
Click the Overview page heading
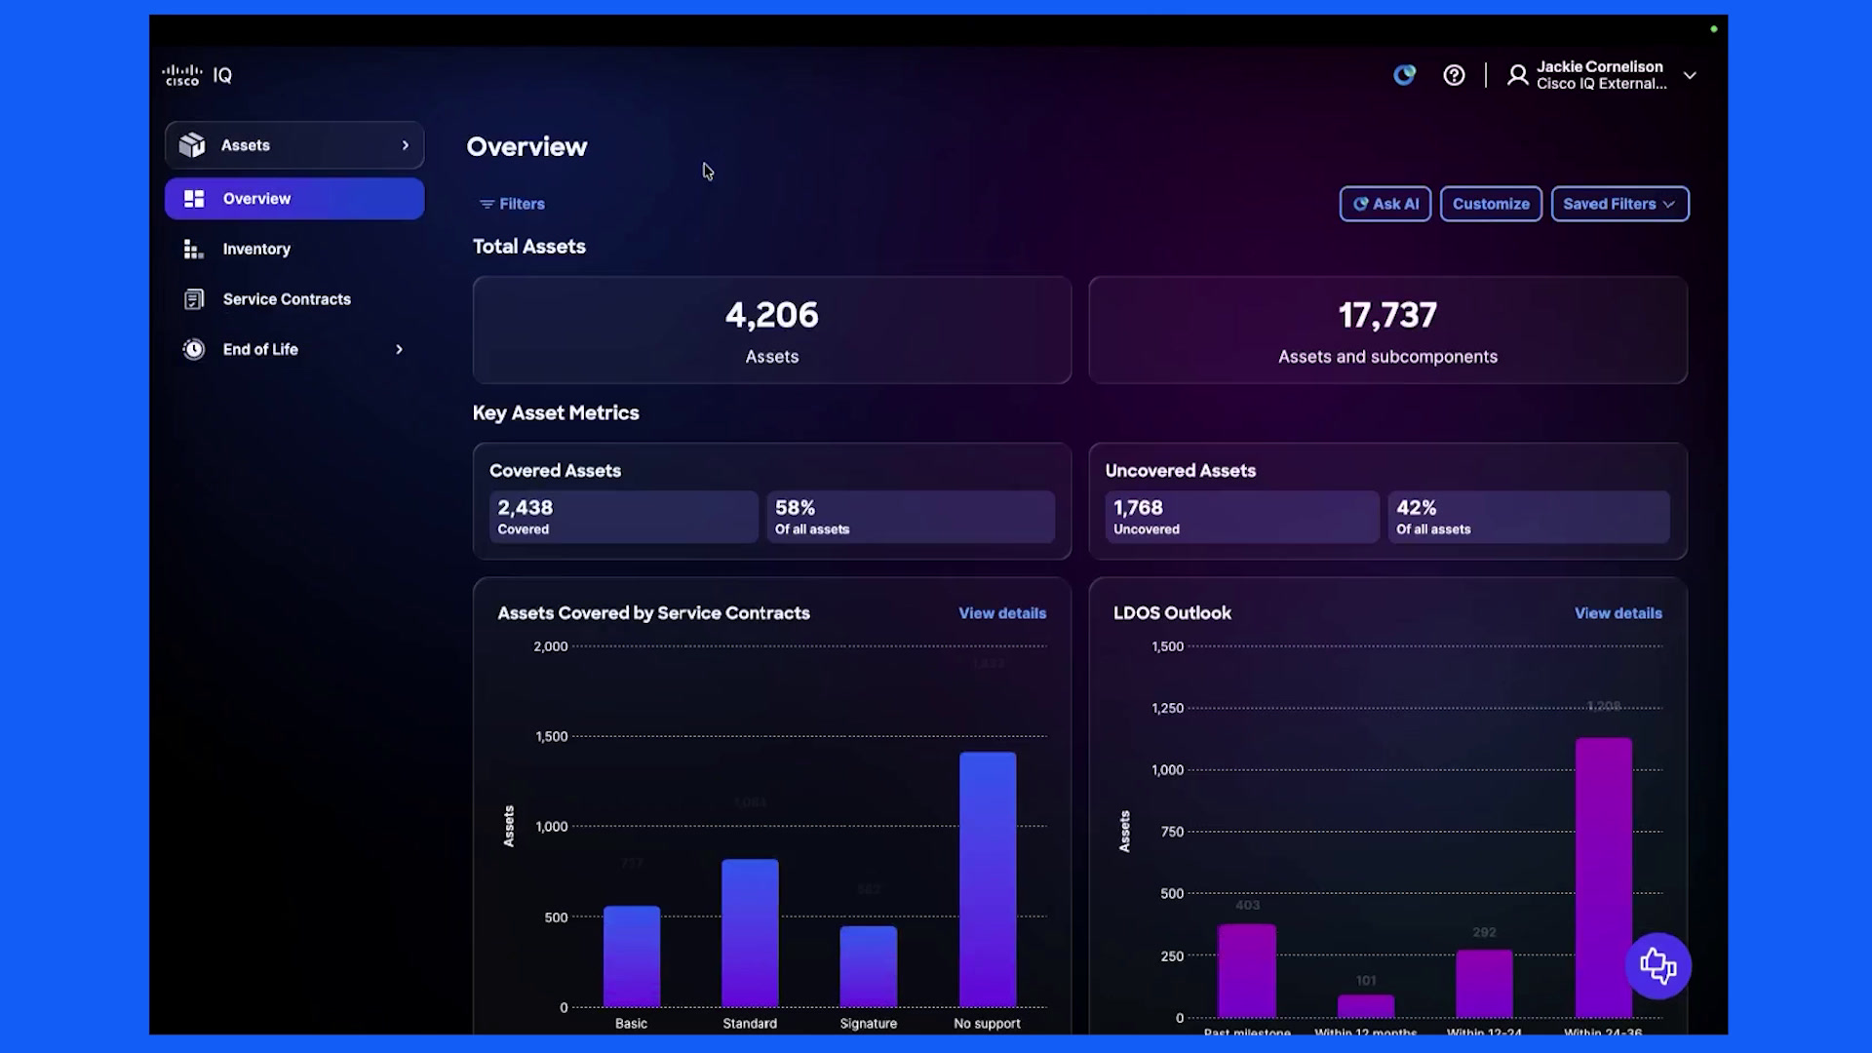(527, 147)
